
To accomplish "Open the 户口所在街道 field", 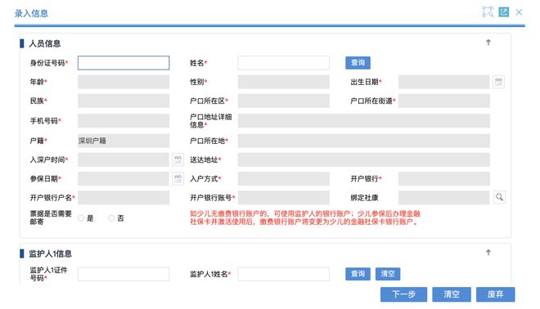I will point(444,101).
